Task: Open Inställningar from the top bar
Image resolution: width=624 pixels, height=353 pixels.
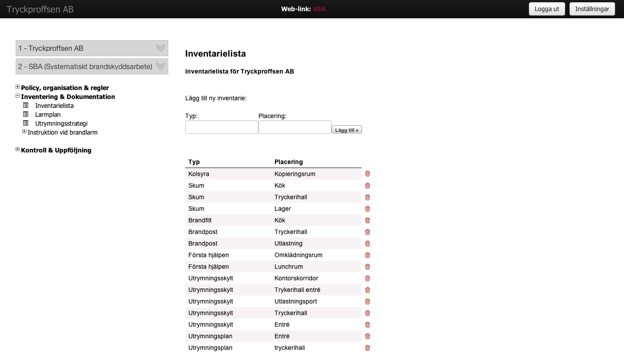Action: [592, 9]
